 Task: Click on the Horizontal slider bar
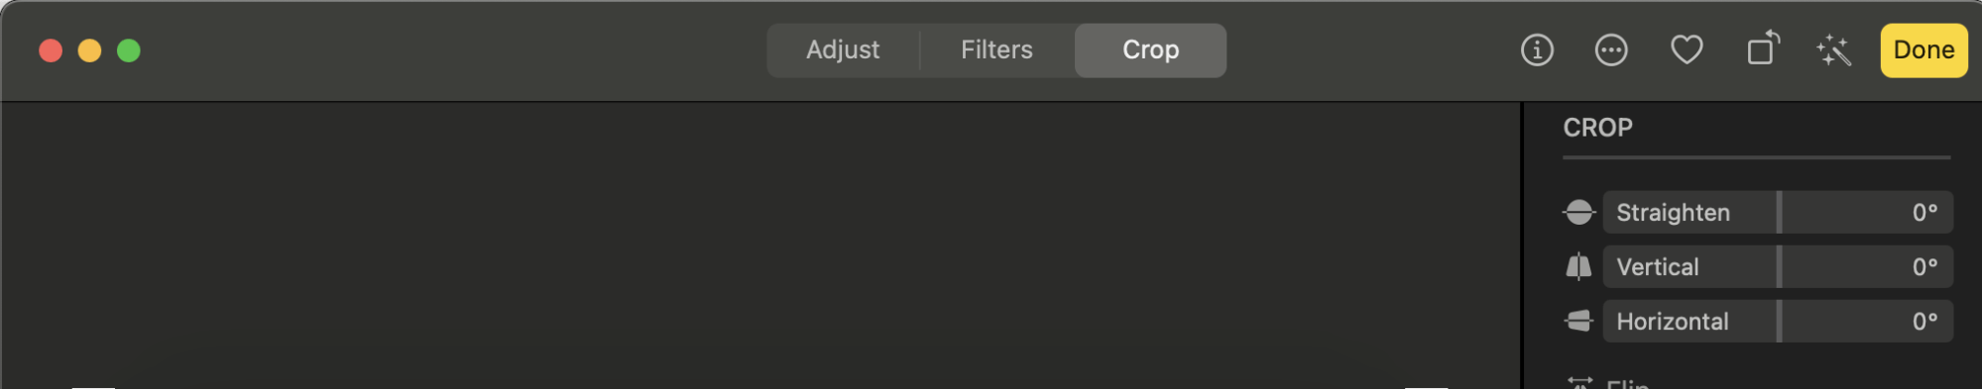[x=1778, y=321]
